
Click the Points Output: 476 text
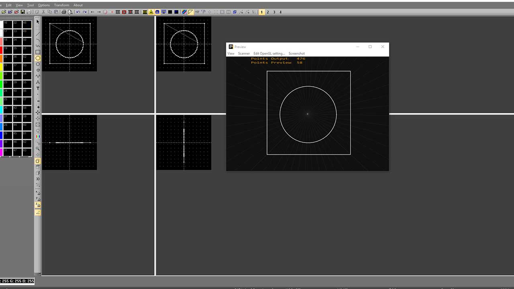point(278,59)
